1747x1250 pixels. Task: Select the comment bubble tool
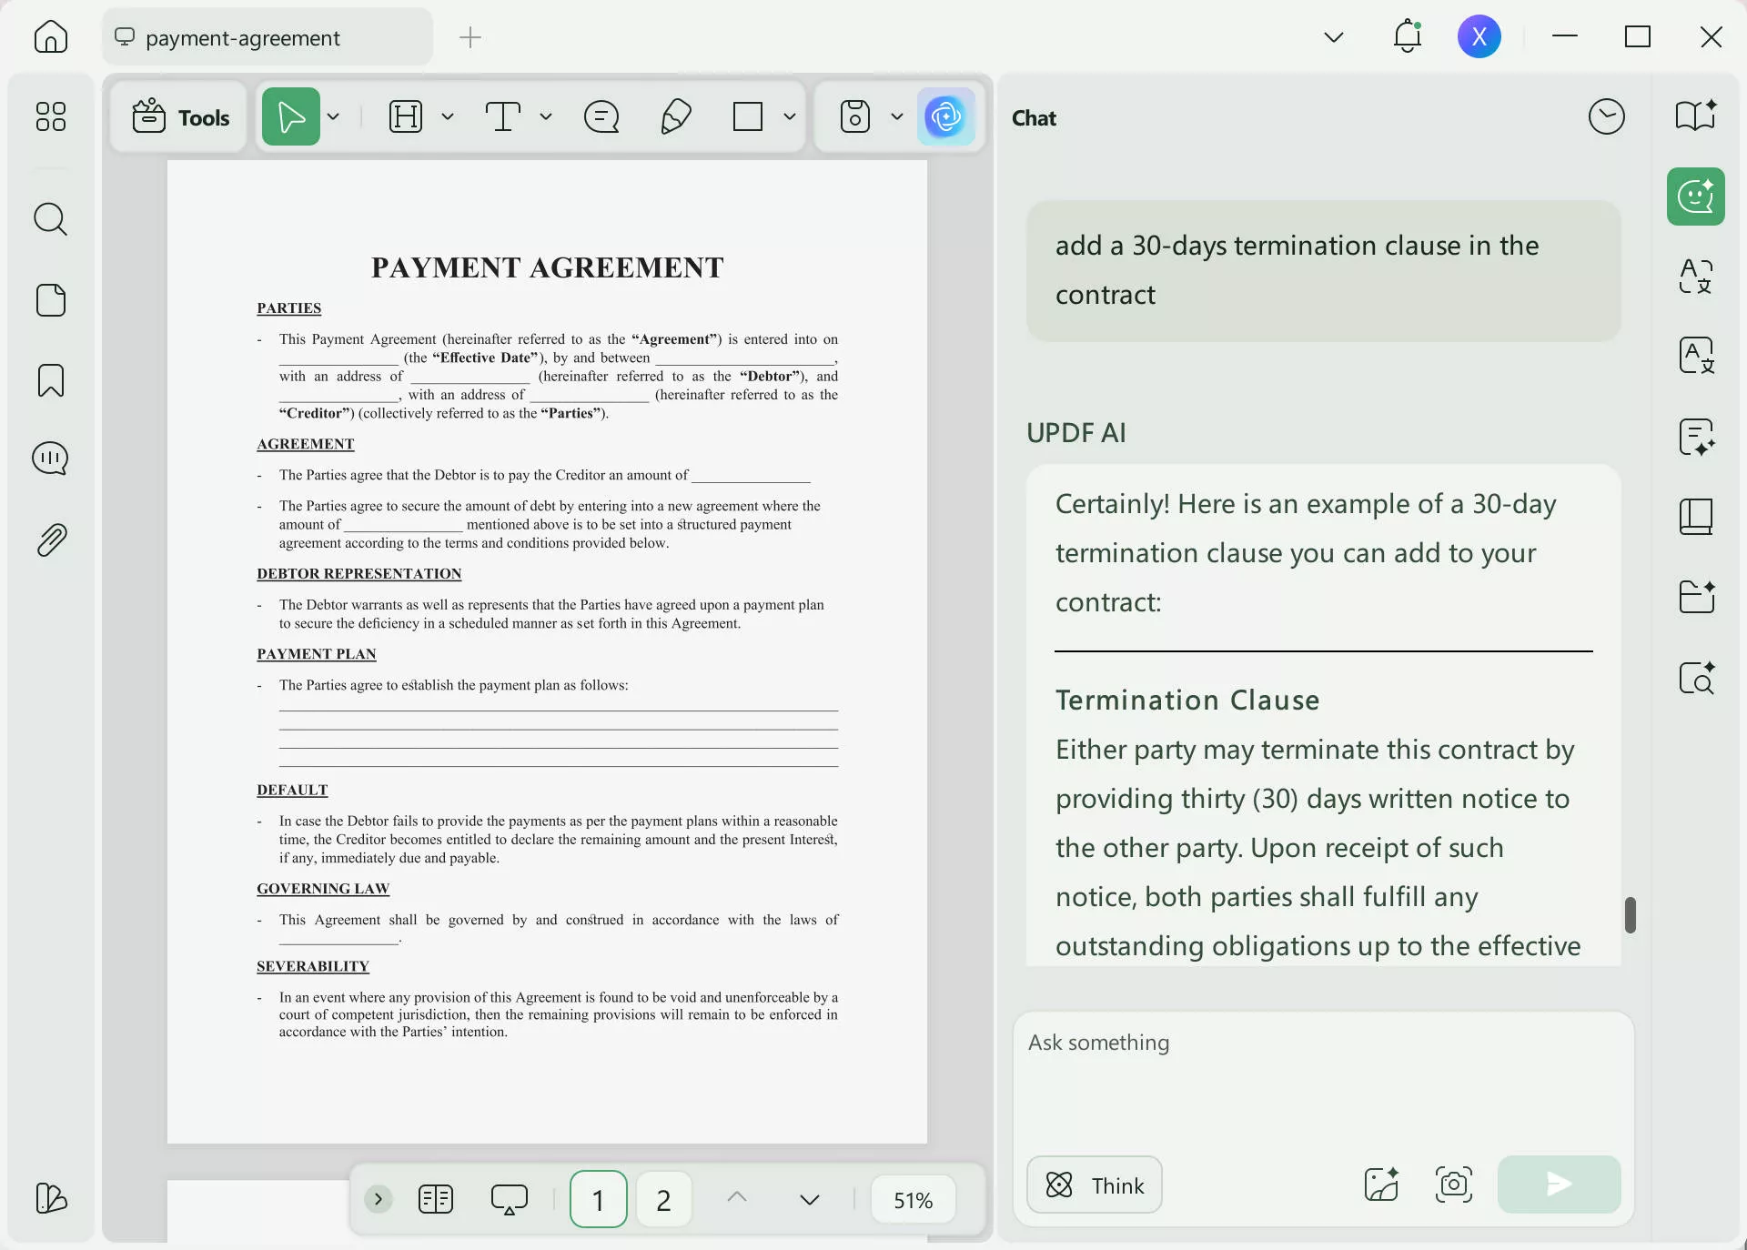click(x=601, y=117)
